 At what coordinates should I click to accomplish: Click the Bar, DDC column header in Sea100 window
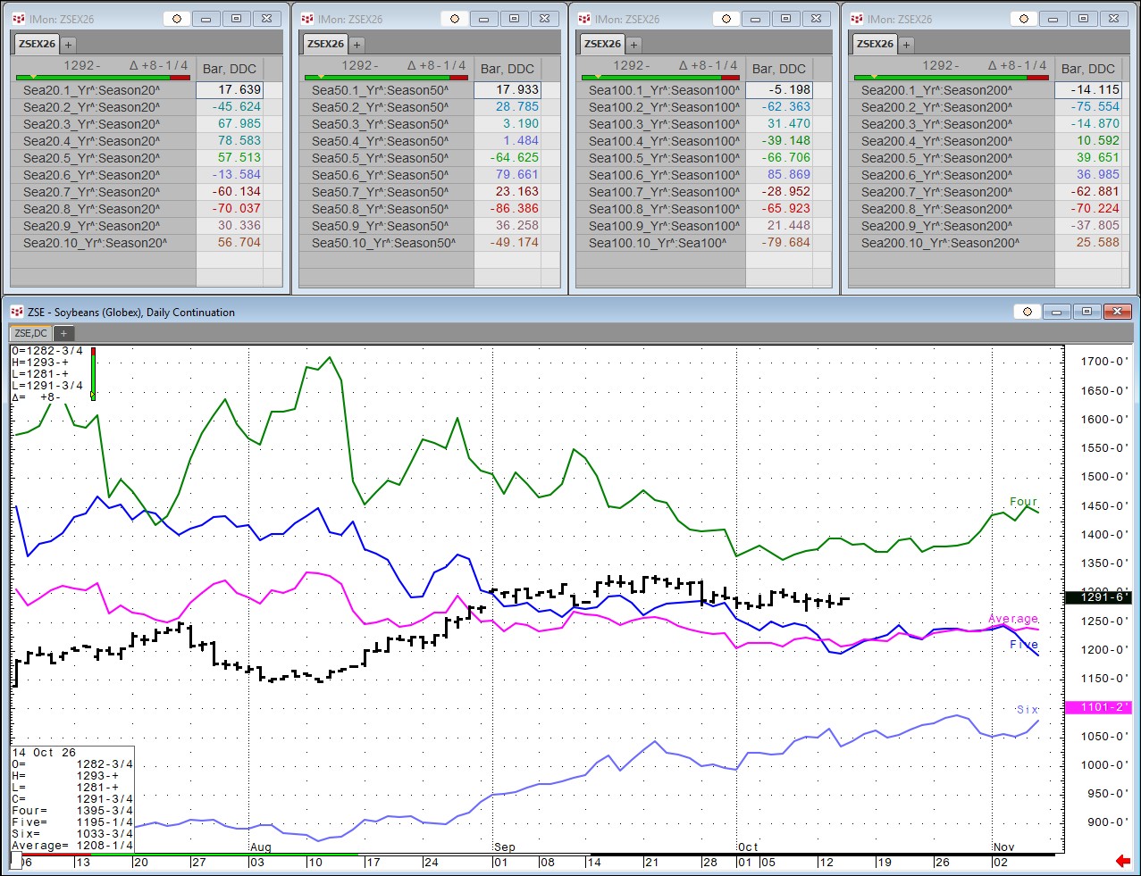click(x=779, y=69)
